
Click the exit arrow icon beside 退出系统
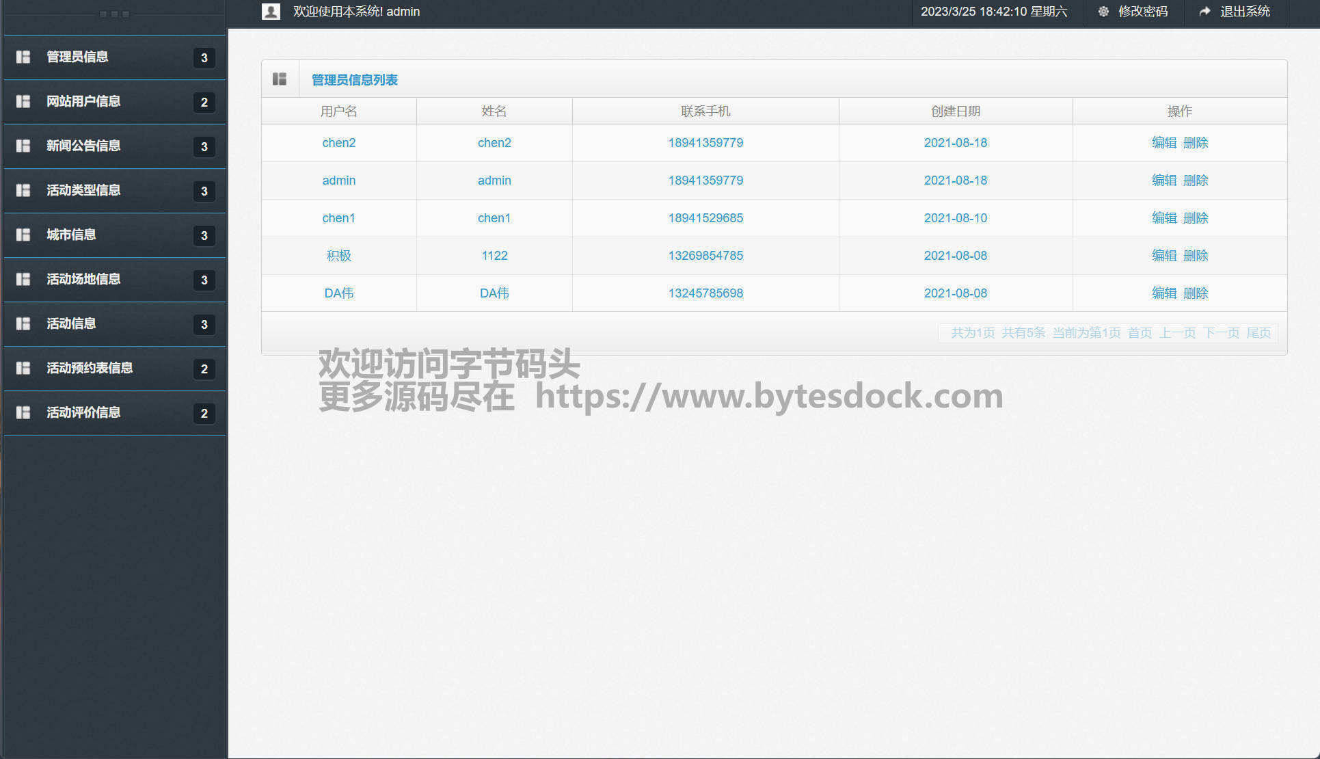[x=1205, y=12]
